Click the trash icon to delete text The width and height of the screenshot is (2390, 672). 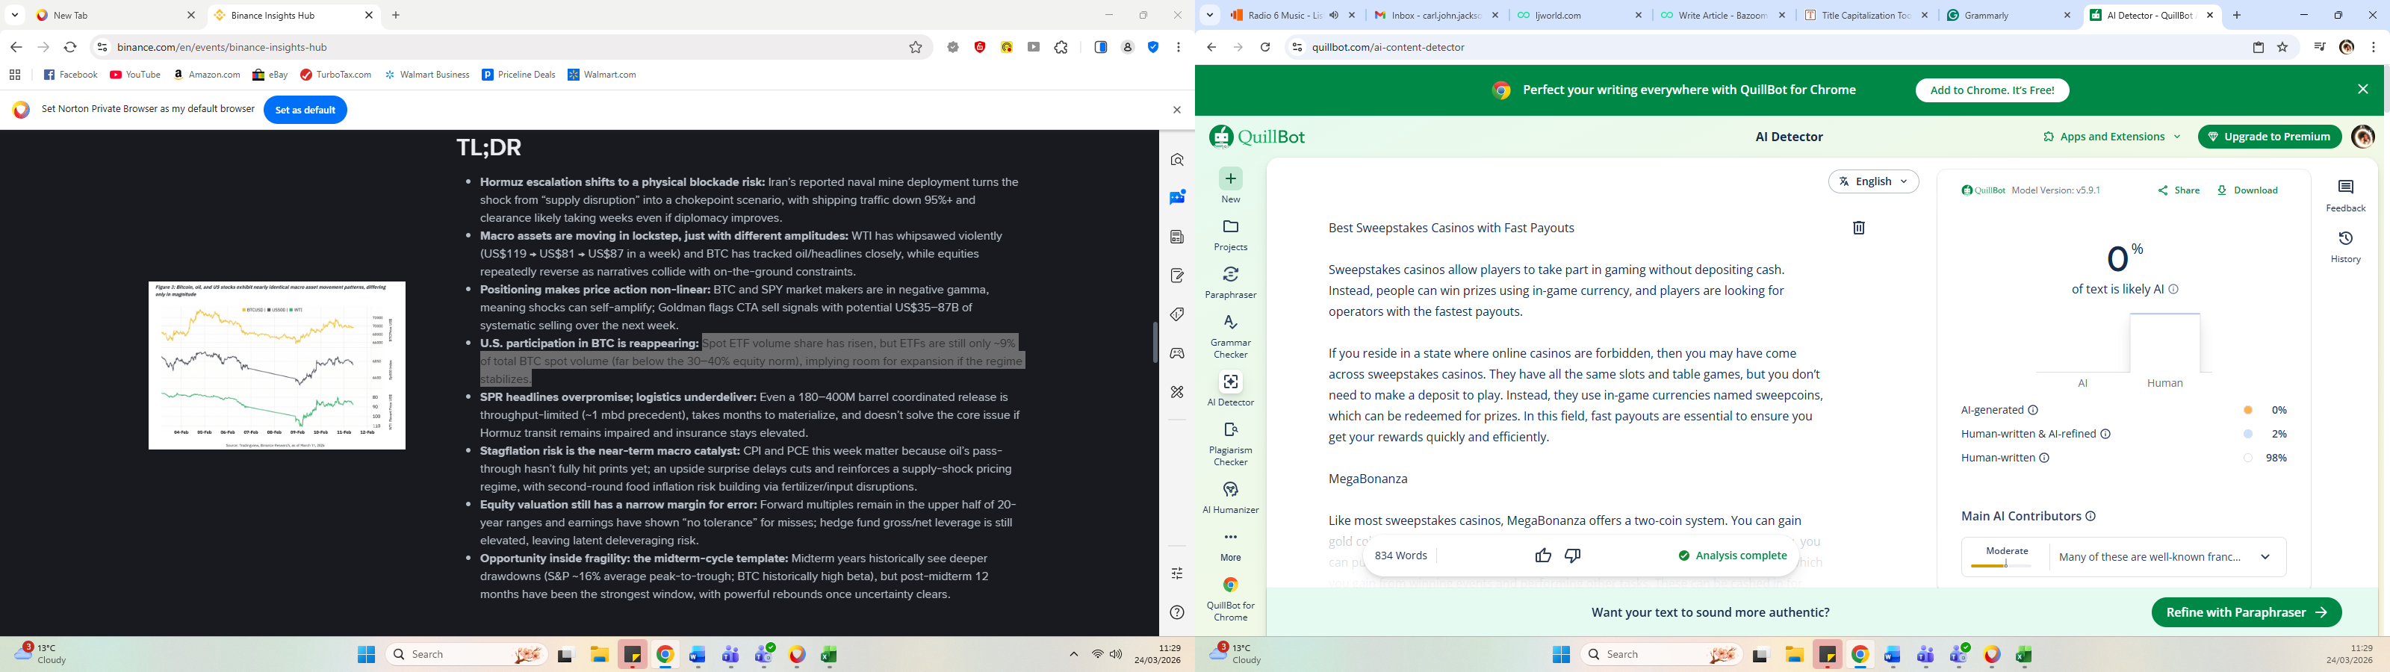point(1858,228)
